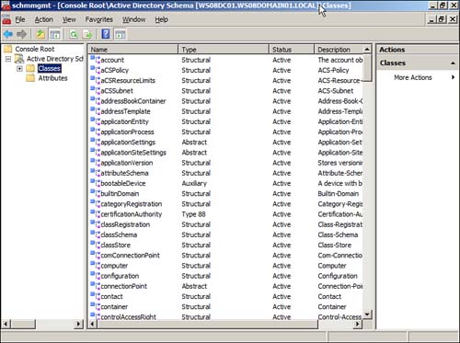Sort by the Status column header
This screenshot has height=343, width=460.
coord(292,50)
